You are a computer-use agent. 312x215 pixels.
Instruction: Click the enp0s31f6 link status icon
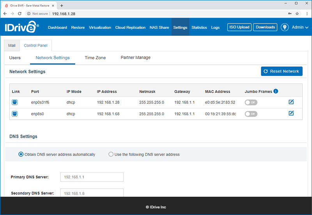[x=14, y=102]
